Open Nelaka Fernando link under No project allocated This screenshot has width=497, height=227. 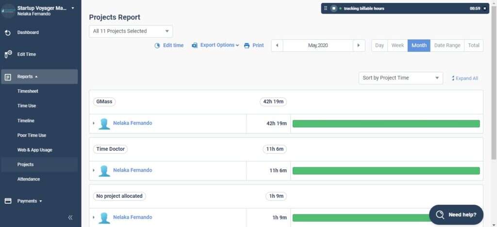[x=133, y=217]
